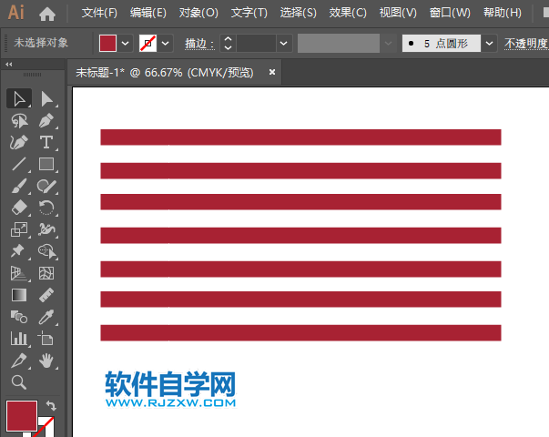Select the Type tool
The height and width of the screenshot is (437, 549).
tap(46, 143)
